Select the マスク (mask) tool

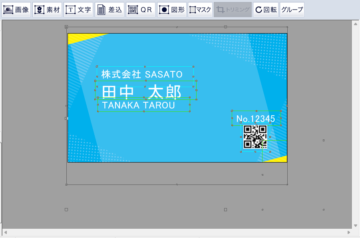coord(200,10)
